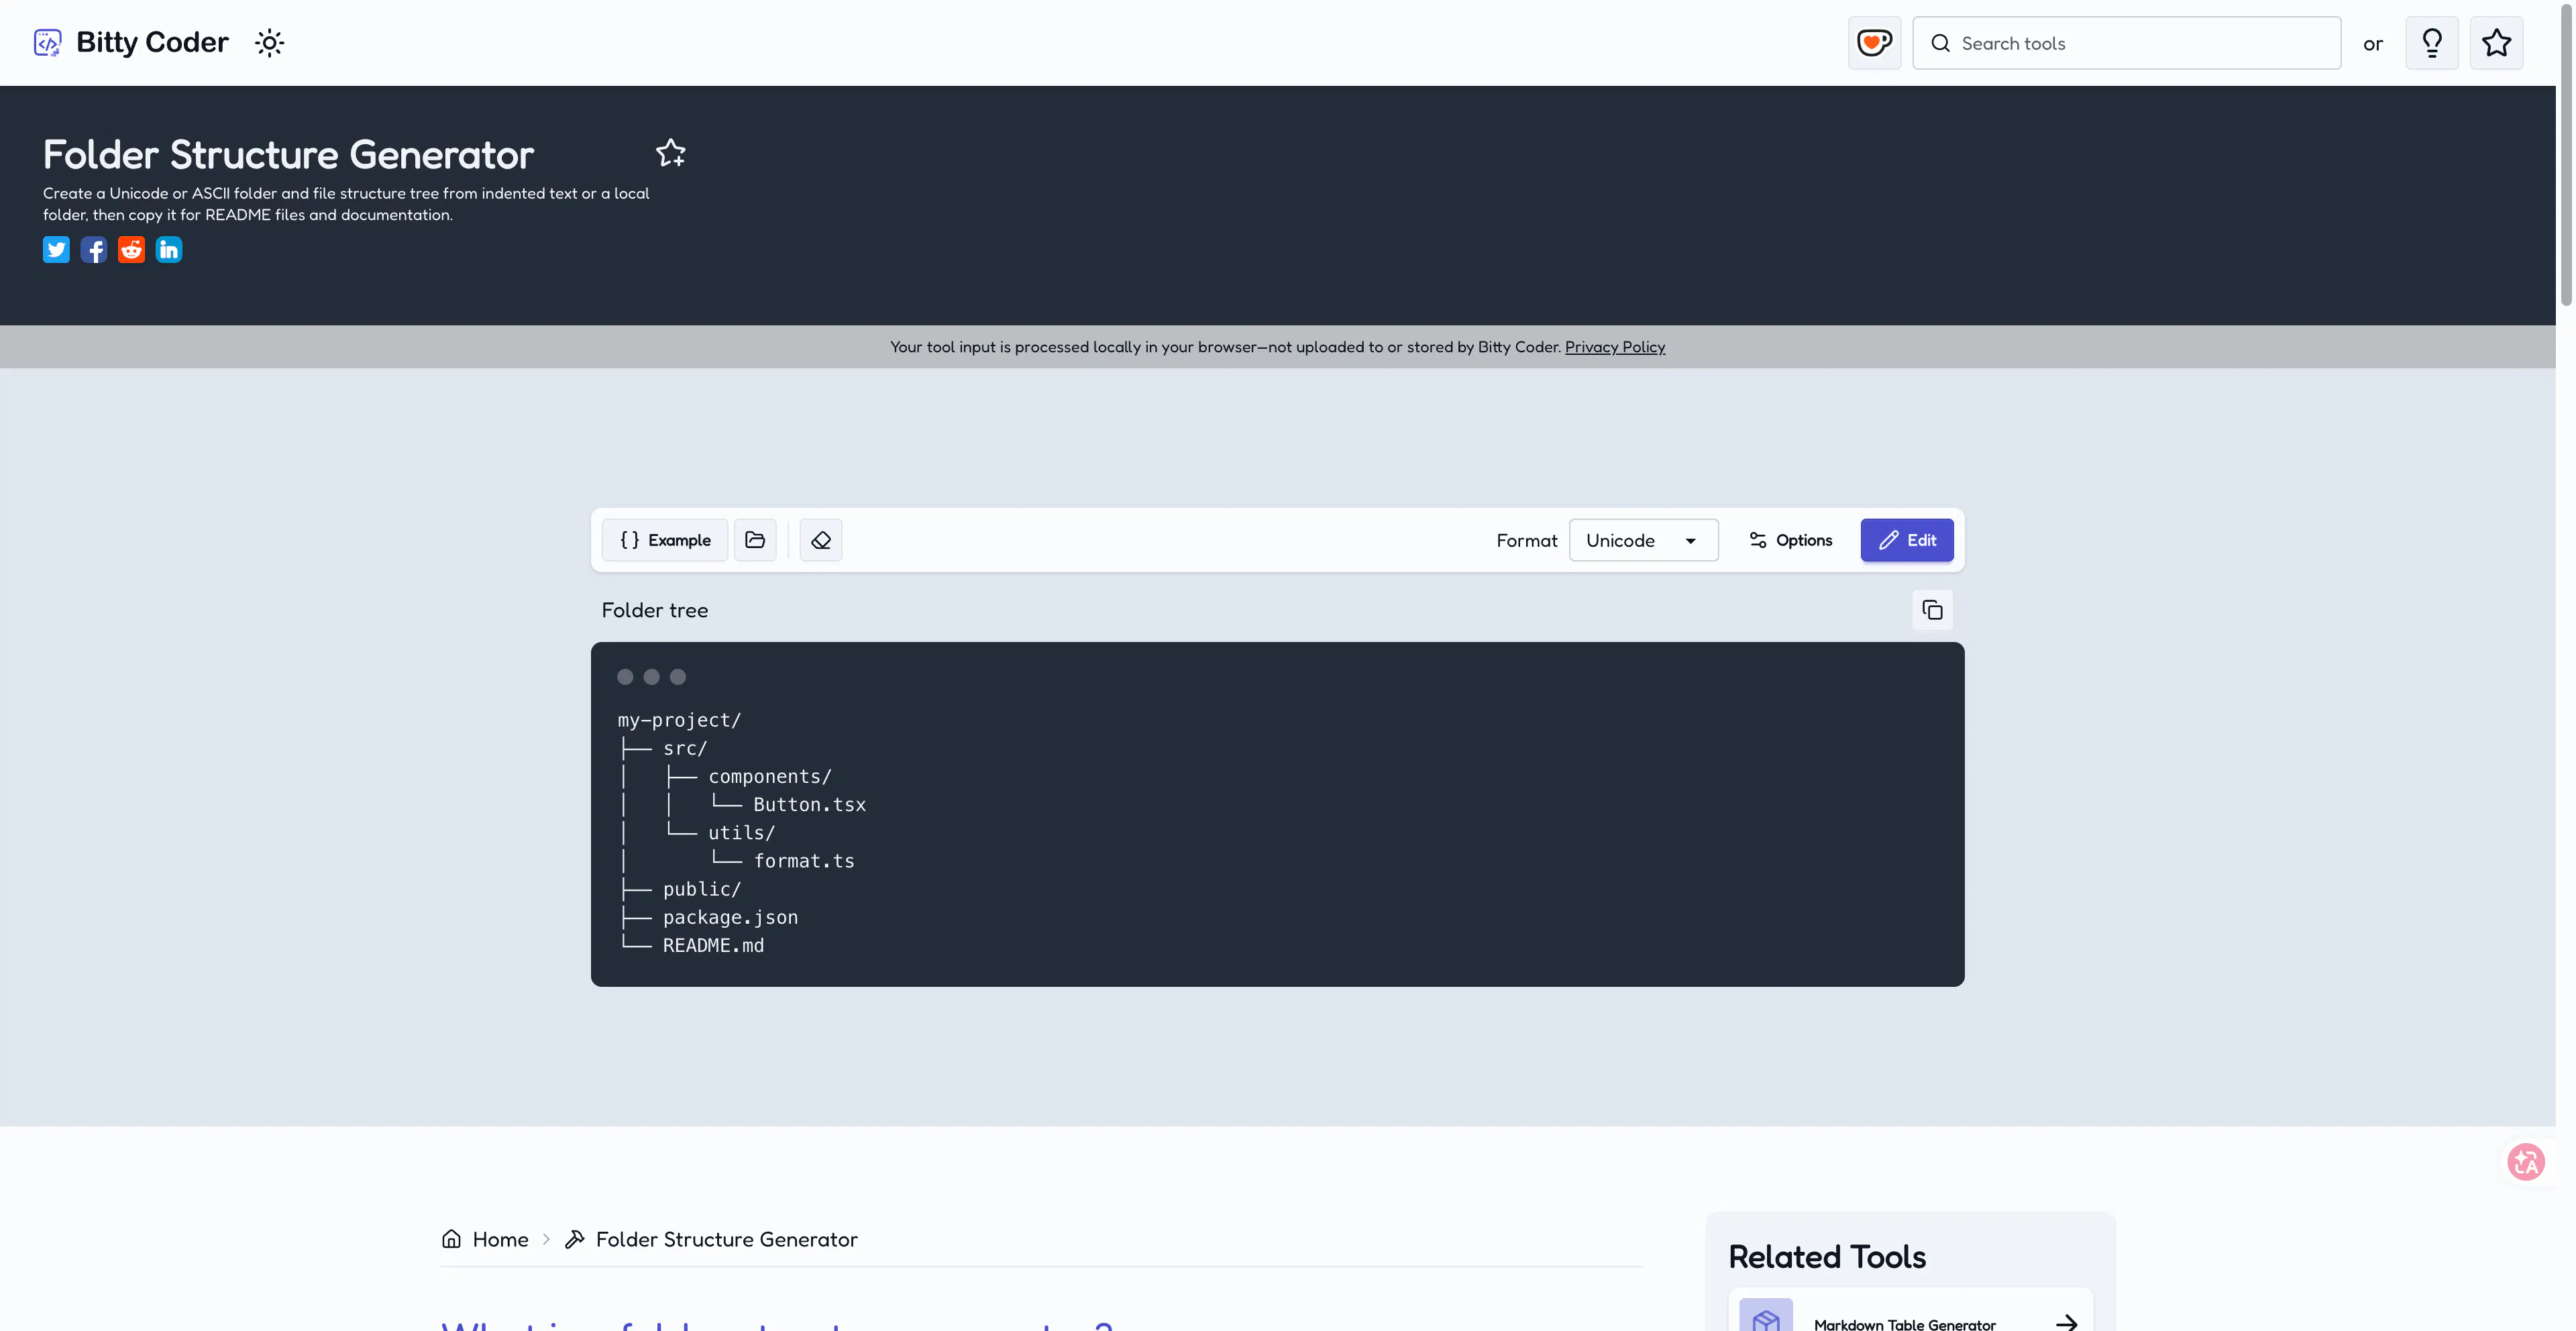The height and width of the screenshot is (1331, 2576).
Task: Go to Home breadcrumb link
Action: [500, 1239]
